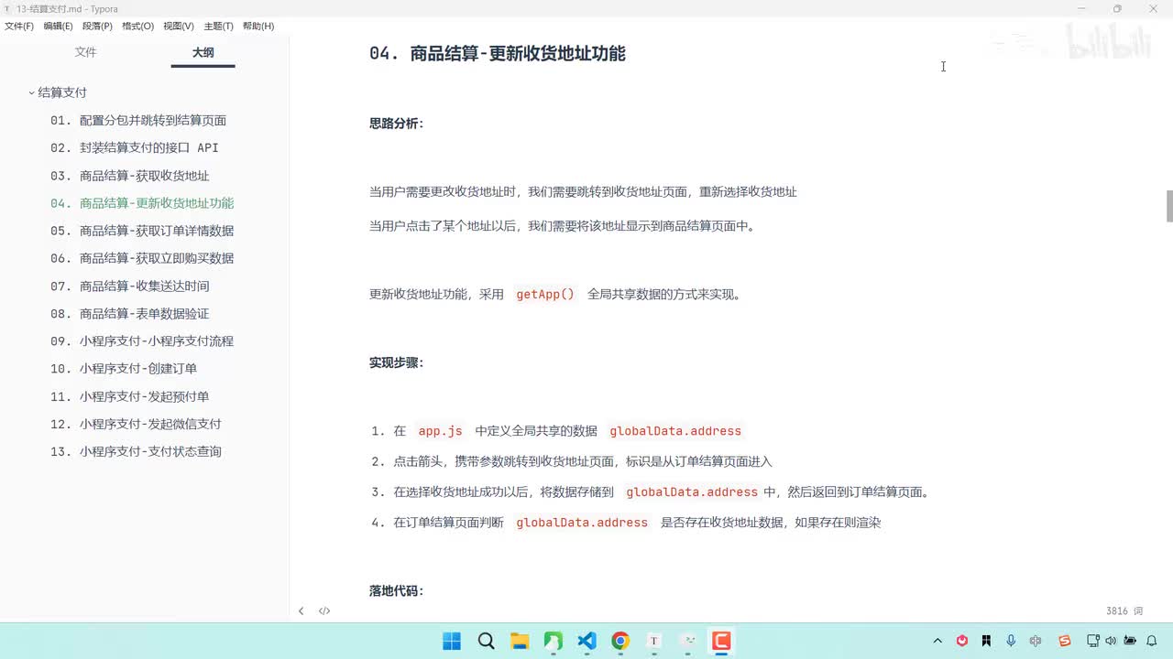1173x659 pixels.
Task: Switch sidebar to 文件 tab
Action: pos(86,52)
